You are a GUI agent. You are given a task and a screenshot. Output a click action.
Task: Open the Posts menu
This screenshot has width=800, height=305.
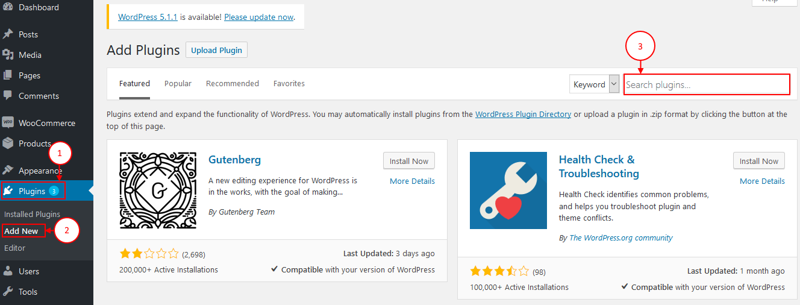(x=28, y=34)
